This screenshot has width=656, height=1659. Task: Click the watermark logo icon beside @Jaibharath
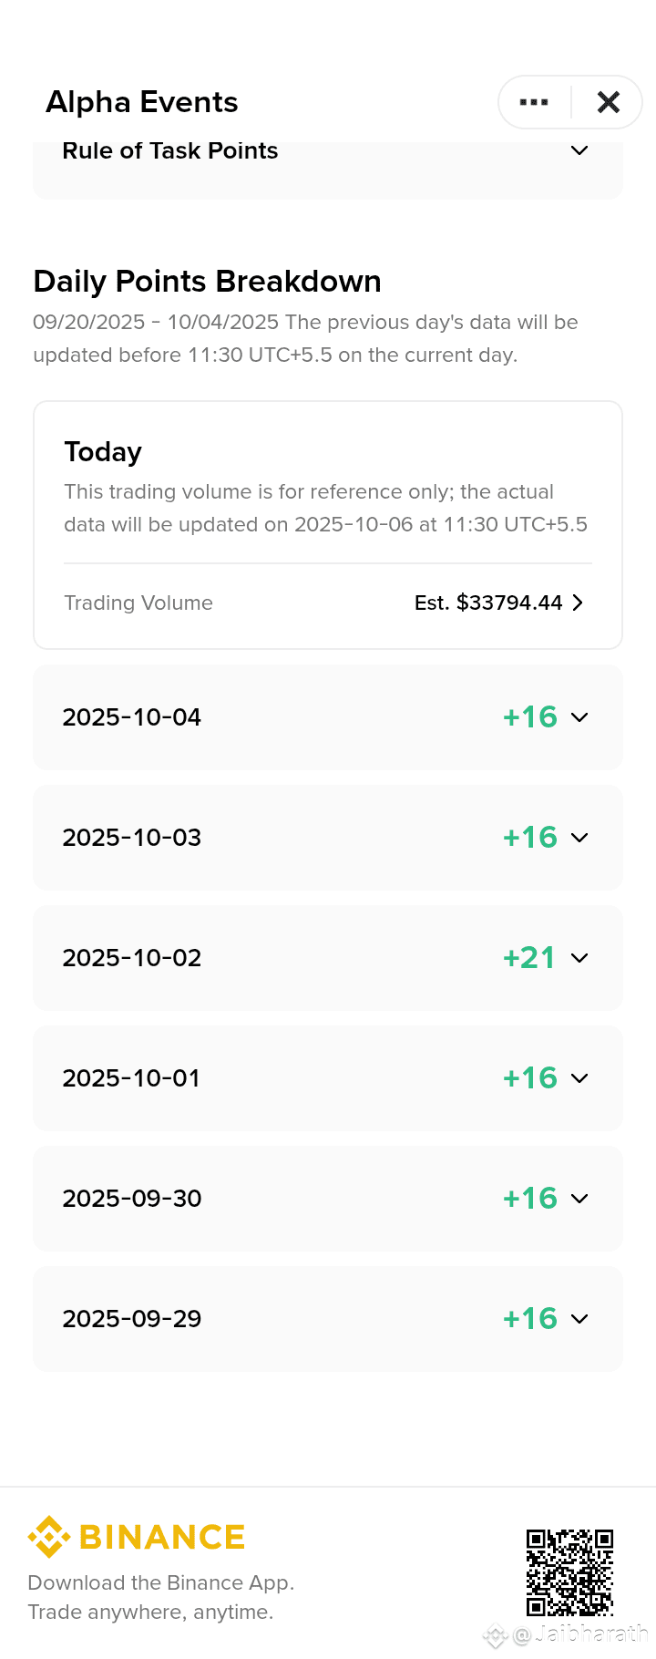pyautogui.click(x=495, y=1636)
